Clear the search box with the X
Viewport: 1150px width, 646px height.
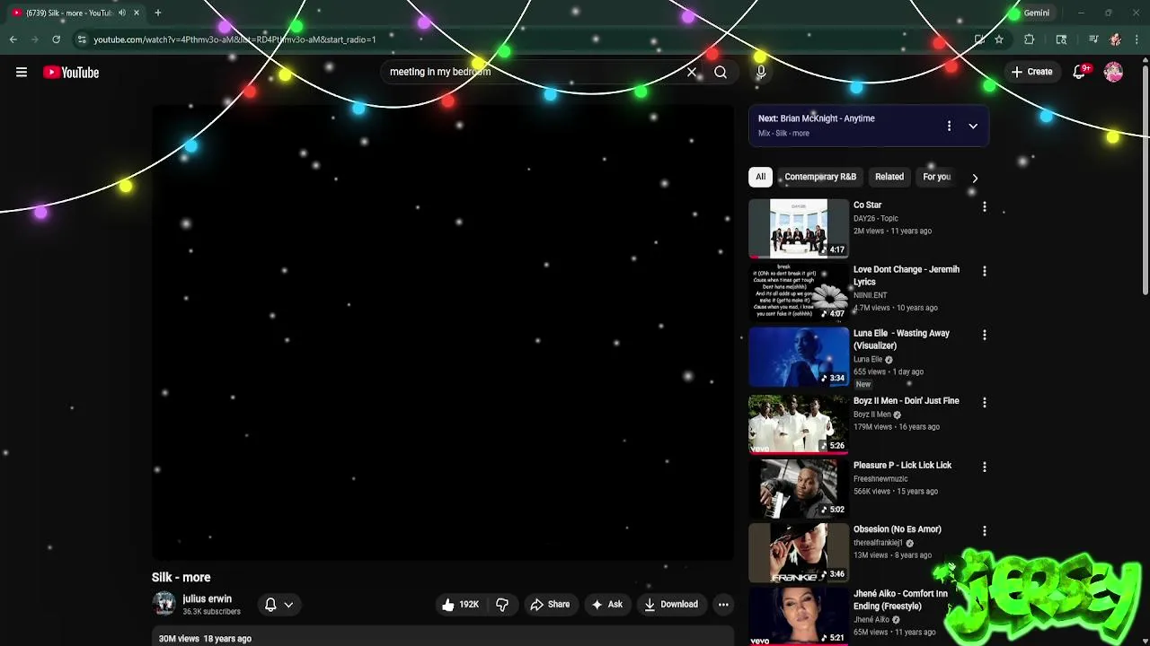692,73
